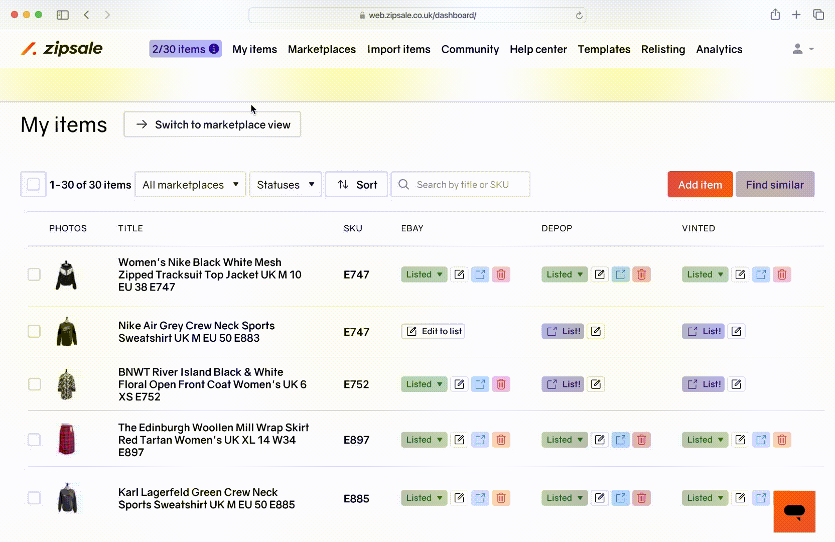Select the Nike Air Grey Sweatshirt checkbox
The width and height of the screenshot is (835, 542).
pyautogui.click(x=34, y=332)
